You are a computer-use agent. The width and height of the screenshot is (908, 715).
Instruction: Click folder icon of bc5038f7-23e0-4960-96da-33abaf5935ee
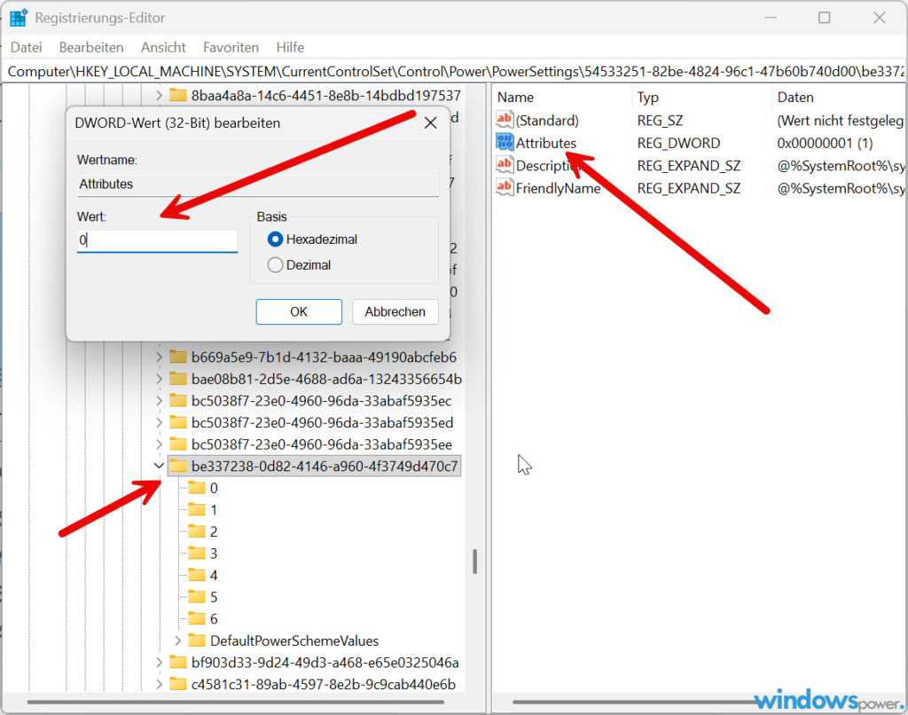point(177,444)
